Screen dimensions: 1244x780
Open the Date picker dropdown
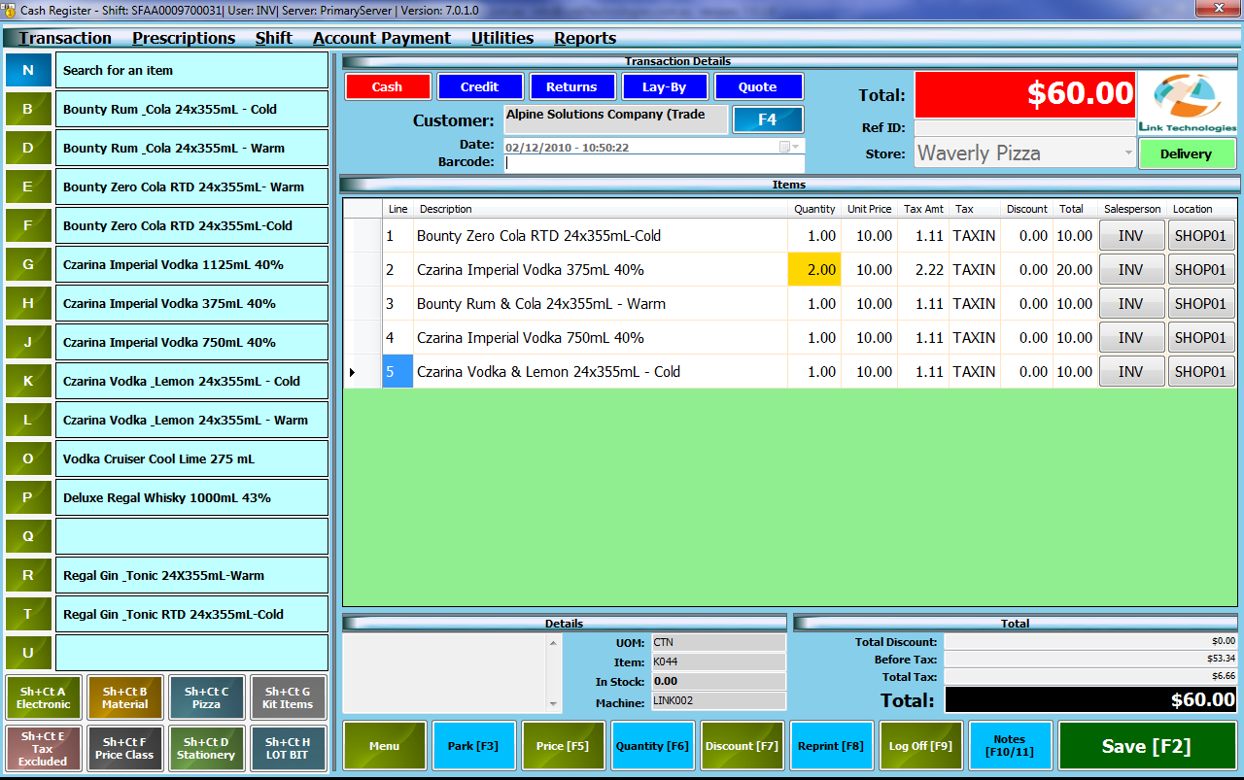790,147
